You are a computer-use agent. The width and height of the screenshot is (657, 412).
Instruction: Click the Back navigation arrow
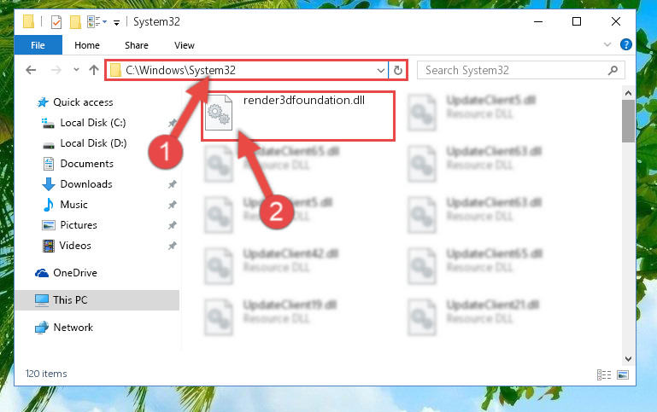31,70
